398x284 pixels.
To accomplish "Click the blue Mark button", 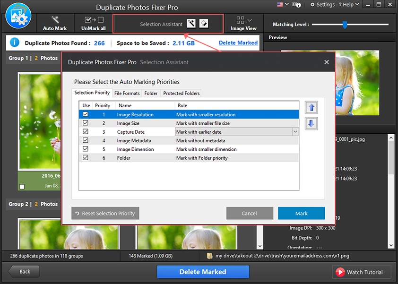I will click(x=301, y=214).
